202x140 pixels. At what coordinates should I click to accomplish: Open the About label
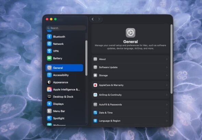tap(102, 59)
